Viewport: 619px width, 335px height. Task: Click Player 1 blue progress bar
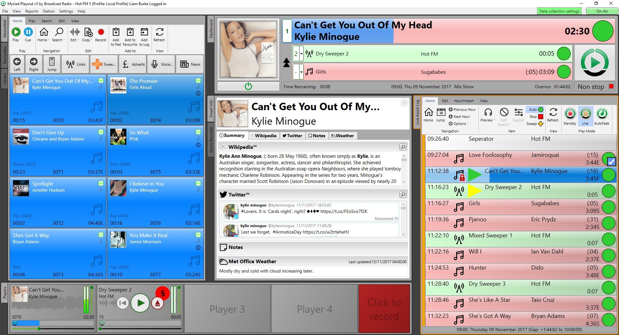(54, 323)
